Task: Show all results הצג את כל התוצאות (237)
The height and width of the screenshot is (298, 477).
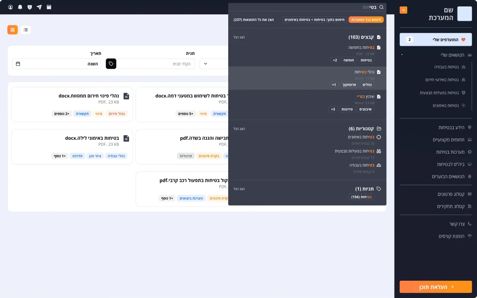Action: (254, 19)
